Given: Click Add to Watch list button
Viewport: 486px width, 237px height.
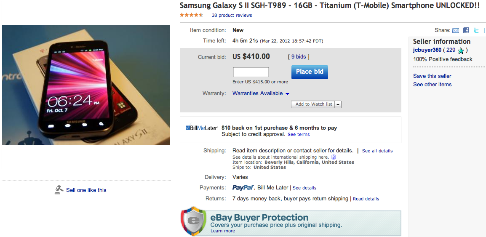Looking at the screenshot, I should [x=313, y=104].
